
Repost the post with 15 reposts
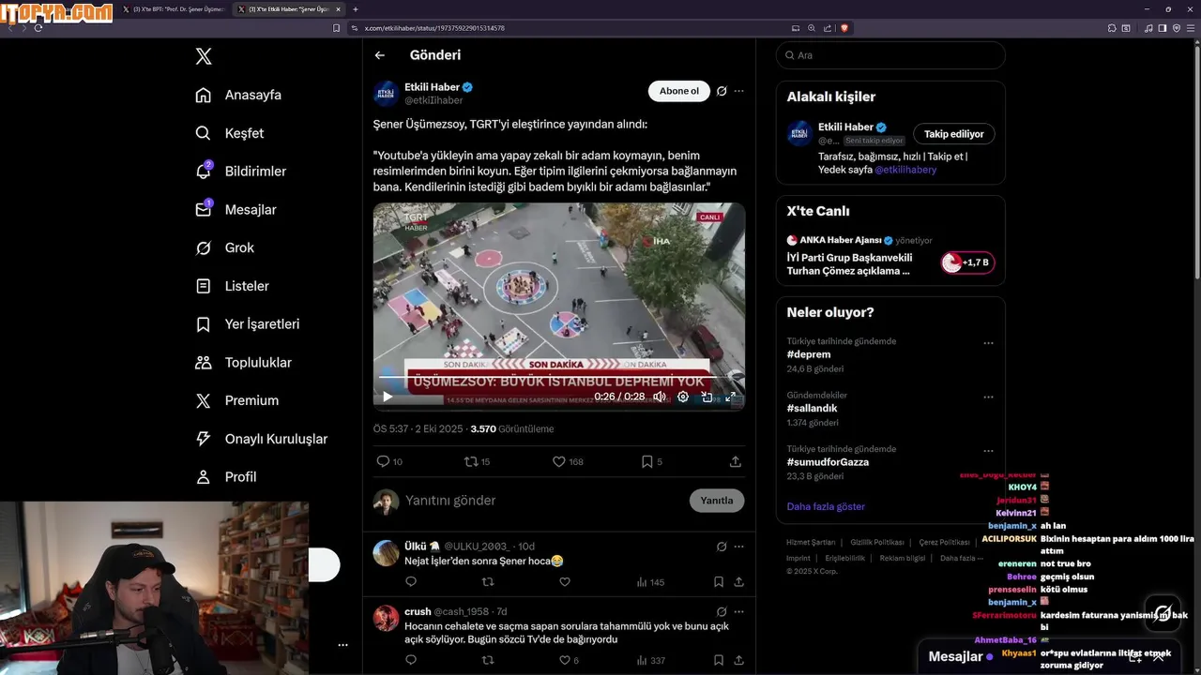pyautogui.click(x=478, y=461)
